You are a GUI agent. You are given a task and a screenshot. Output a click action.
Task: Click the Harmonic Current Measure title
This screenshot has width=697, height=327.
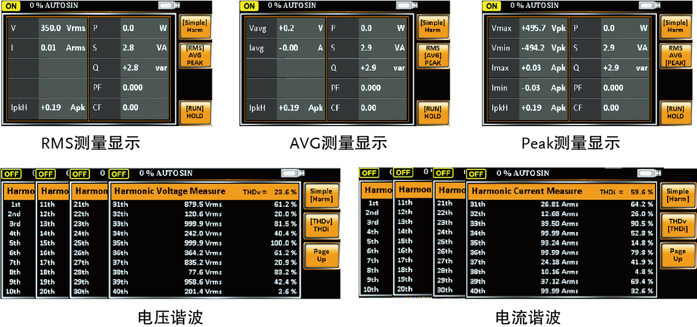(x=527, y=191)
